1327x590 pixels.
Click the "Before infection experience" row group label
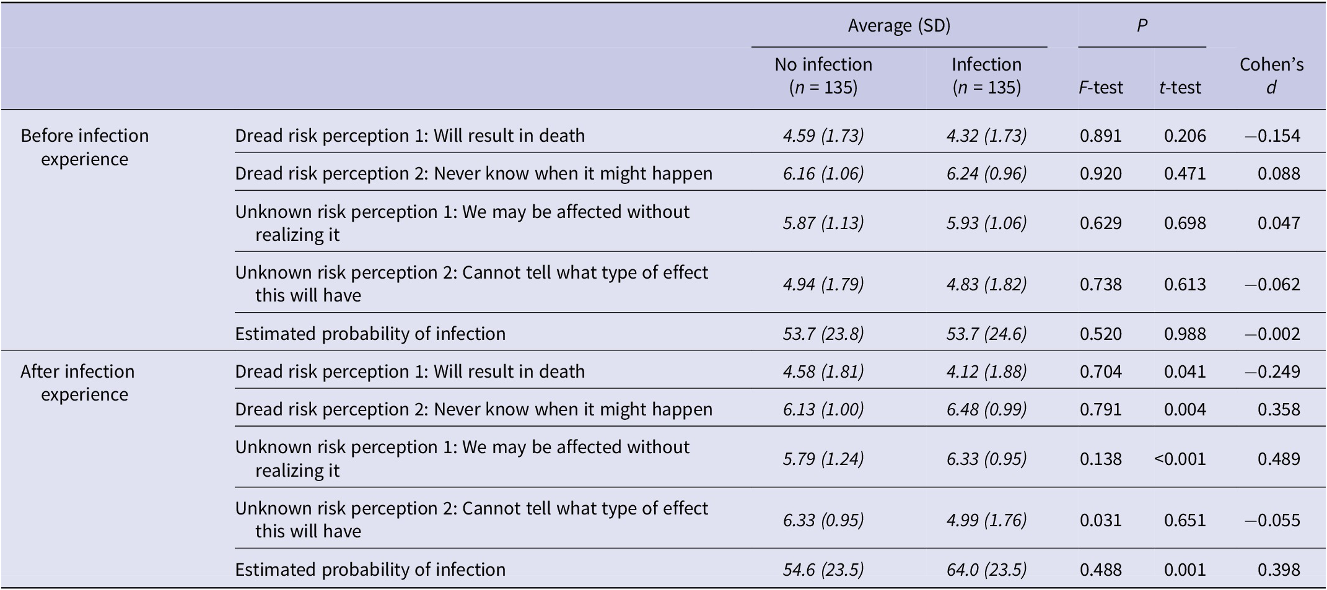click(85, 147)
